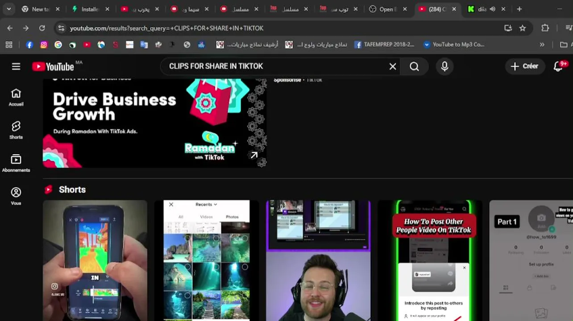Viewport: 573px width, 321px height.
Task: Close the Installe tab
Action: [107, 9]
